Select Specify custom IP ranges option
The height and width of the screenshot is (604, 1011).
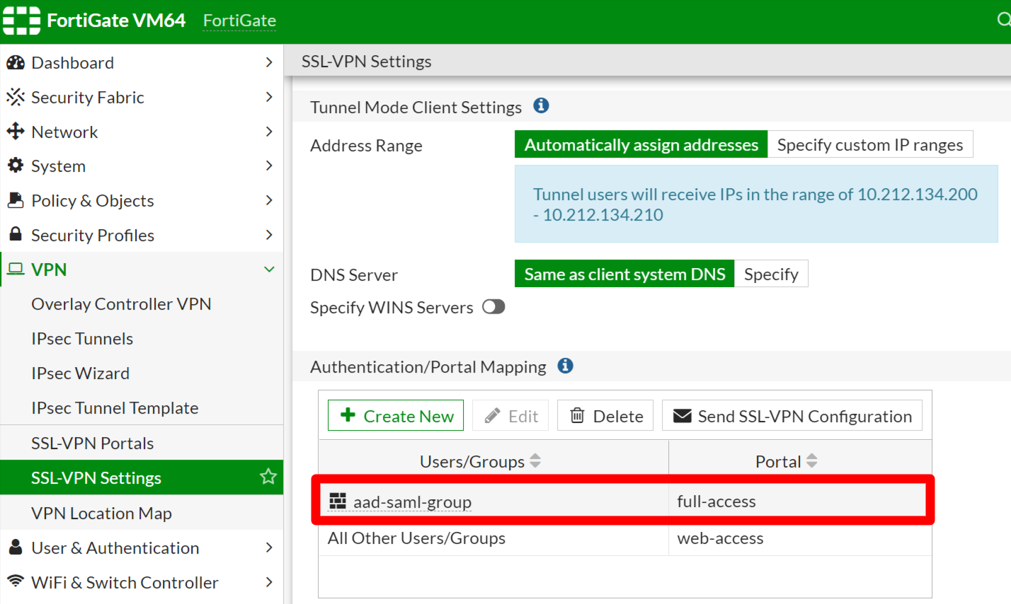click(870, 145)
